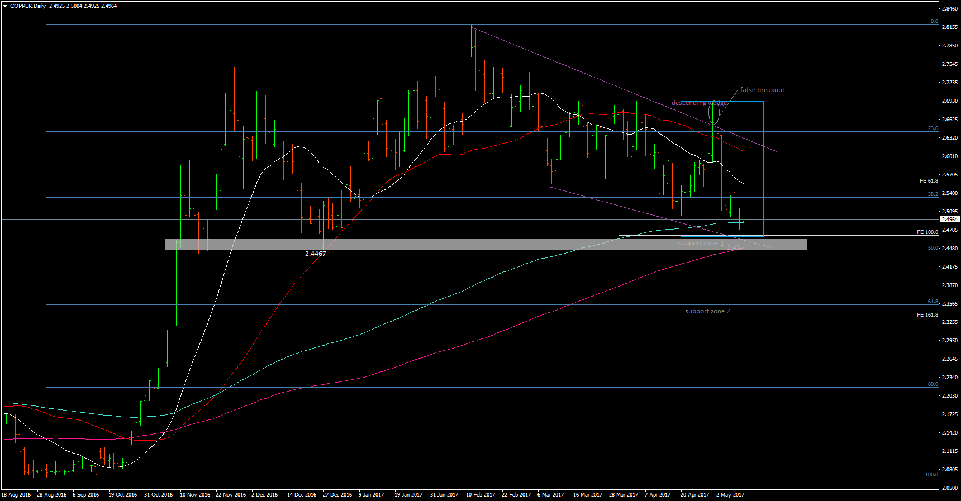Click the COPPER,Daily chart title text
Image resolution: width=961 pixels, height=501 pixels.
tap(28, 6)
